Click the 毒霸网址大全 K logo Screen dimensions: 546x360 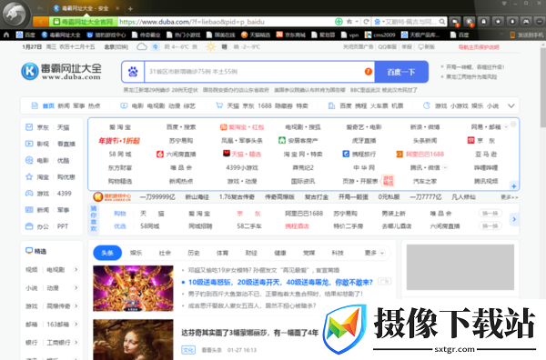click(x=30, y=71)
